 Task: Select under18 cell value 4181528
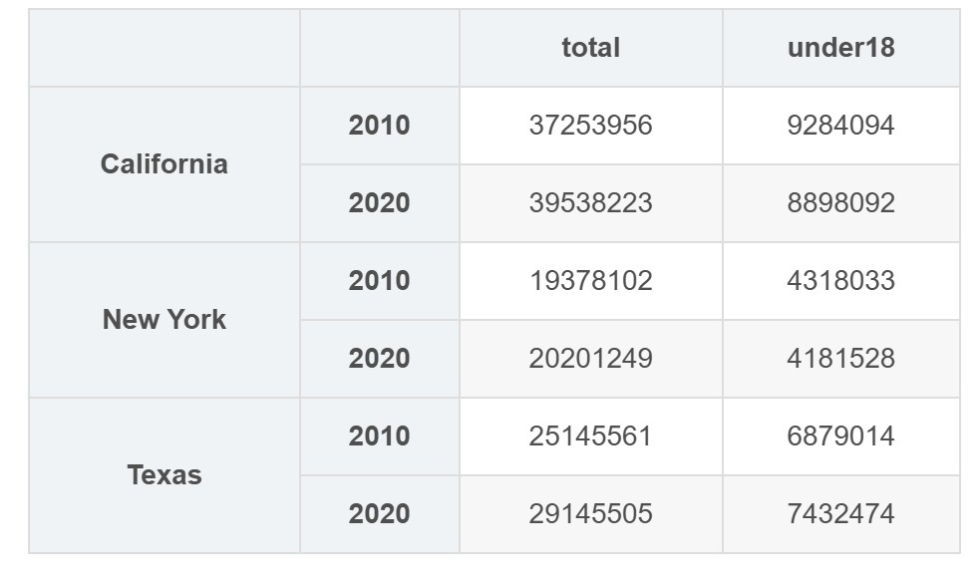[840, 359]
